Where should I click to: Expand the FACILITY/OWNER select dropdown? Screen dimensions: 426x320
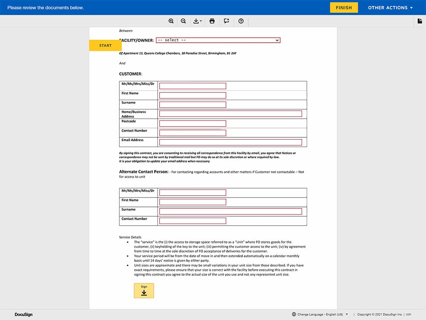tap(218, 40)
